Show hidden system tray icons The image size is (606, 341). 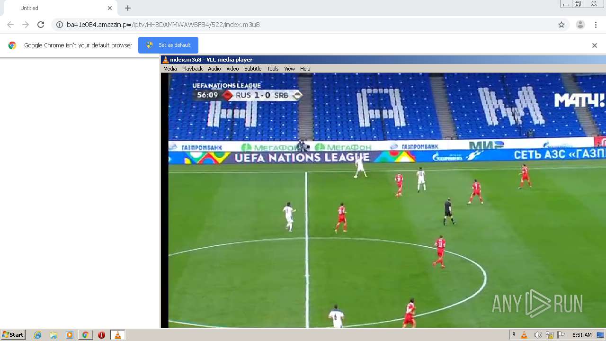pos(514,335)
